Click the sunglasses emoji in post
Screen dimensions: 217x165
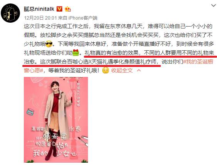tap(49, 44)
